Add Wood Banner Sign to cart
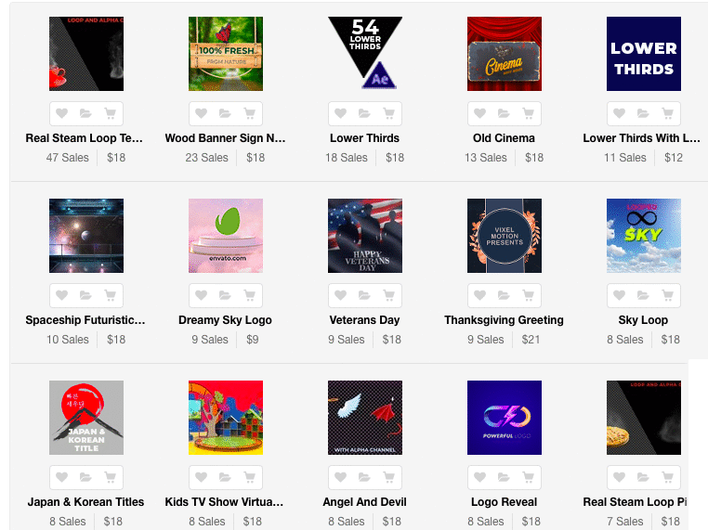This screenshot has height=530, width=708. click(249, 113)
